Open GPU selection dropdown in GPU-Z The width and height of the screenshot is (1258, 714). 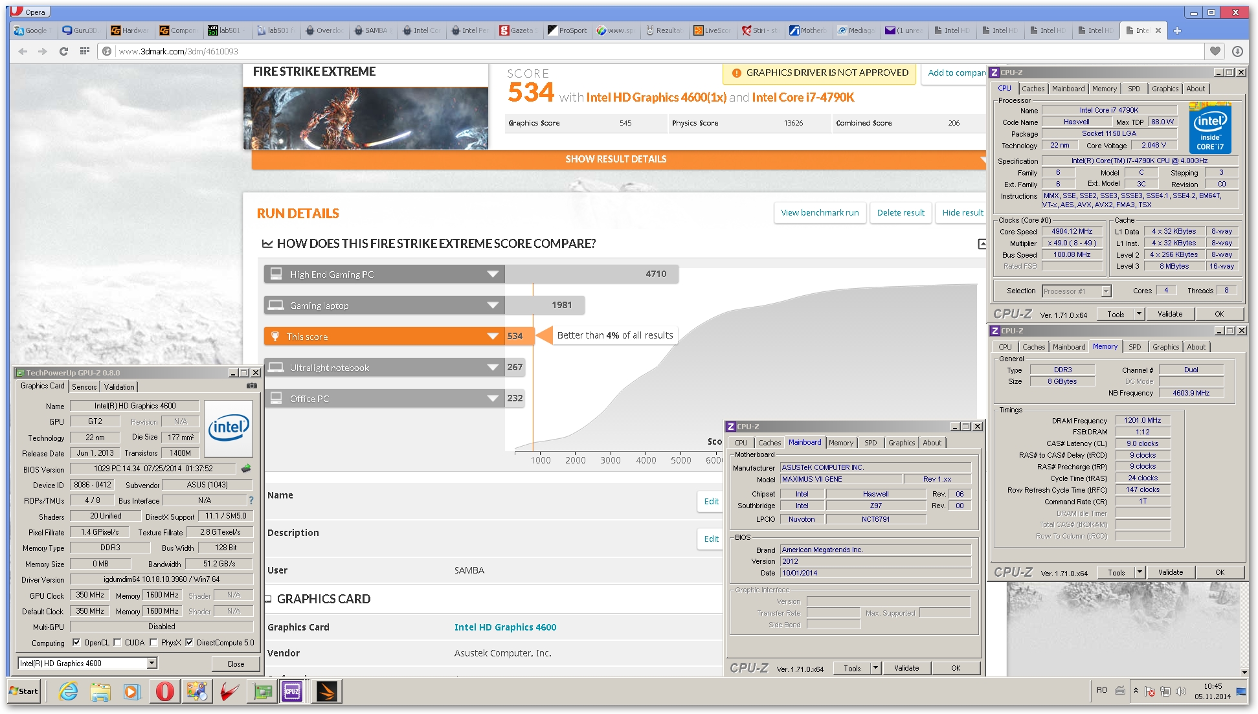click(152, 663)
